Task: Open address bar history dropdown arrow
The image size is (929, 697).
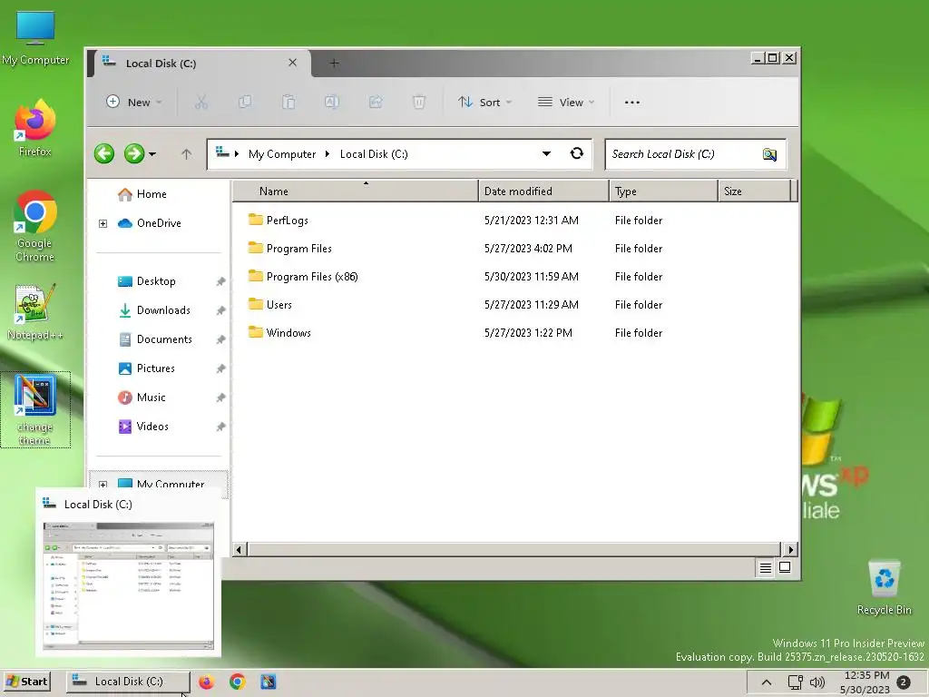Action: click(546, 154)
